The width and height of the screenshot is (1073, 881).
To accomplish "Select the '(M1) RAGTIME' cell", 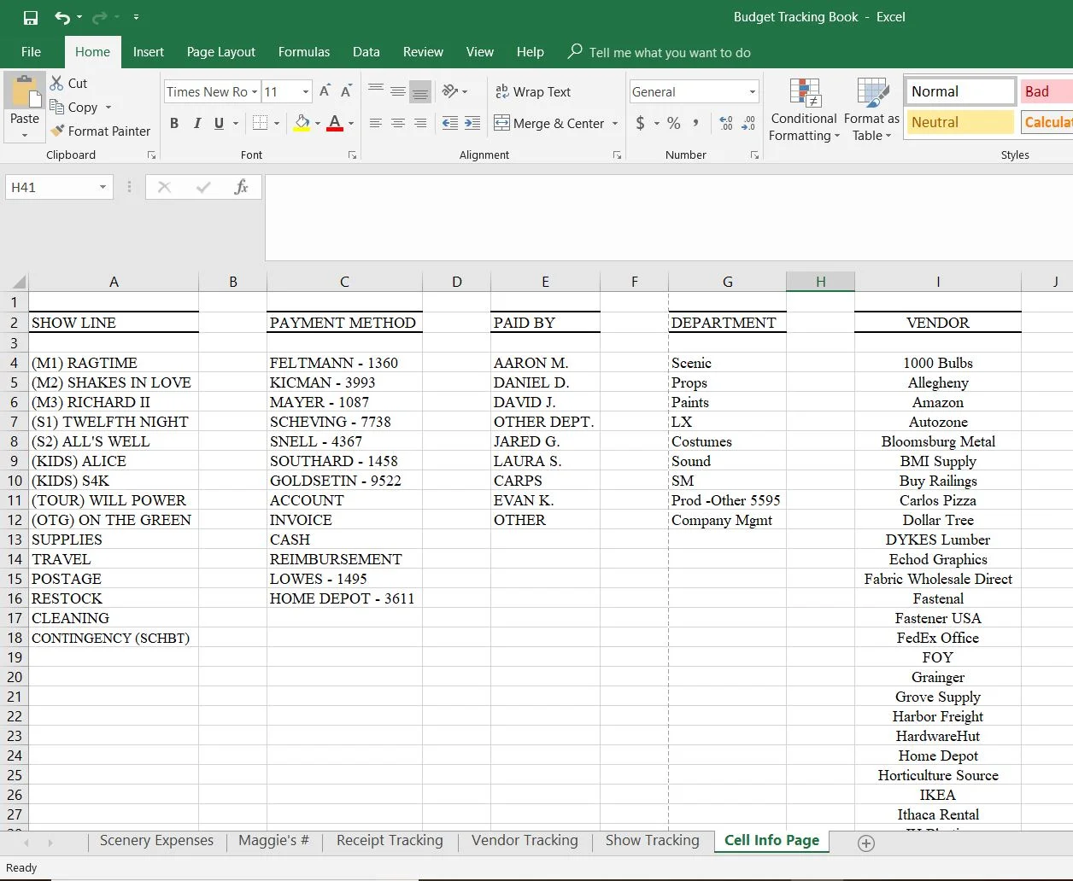I will click(114, 363).
